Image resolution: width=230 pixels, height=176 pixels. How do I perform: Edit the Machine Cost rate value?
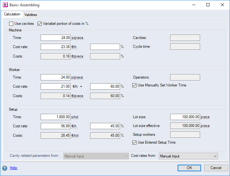pyautogui.click(x=56, y=47)
